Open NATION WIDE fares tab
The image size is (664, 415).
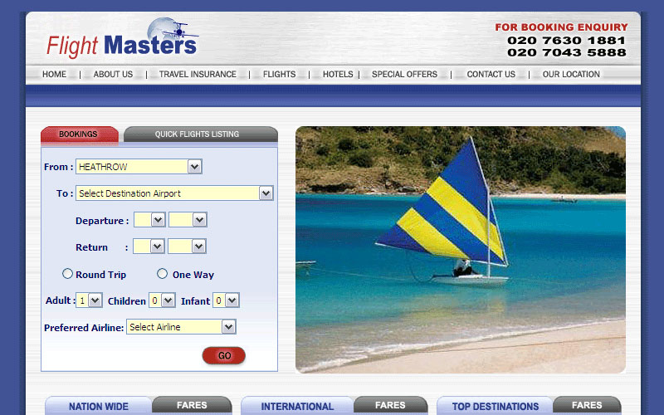click(x=98, y=406)
